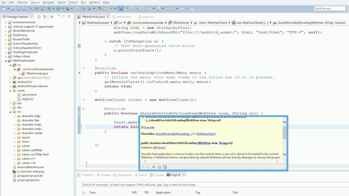
Task: Click the New Java Class icon
Action: 89,9
